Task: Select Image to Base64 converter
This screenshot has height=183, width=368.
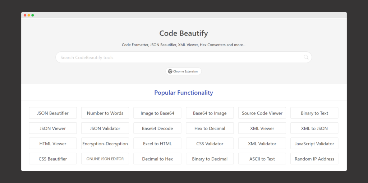Action: tap(157, 113)
